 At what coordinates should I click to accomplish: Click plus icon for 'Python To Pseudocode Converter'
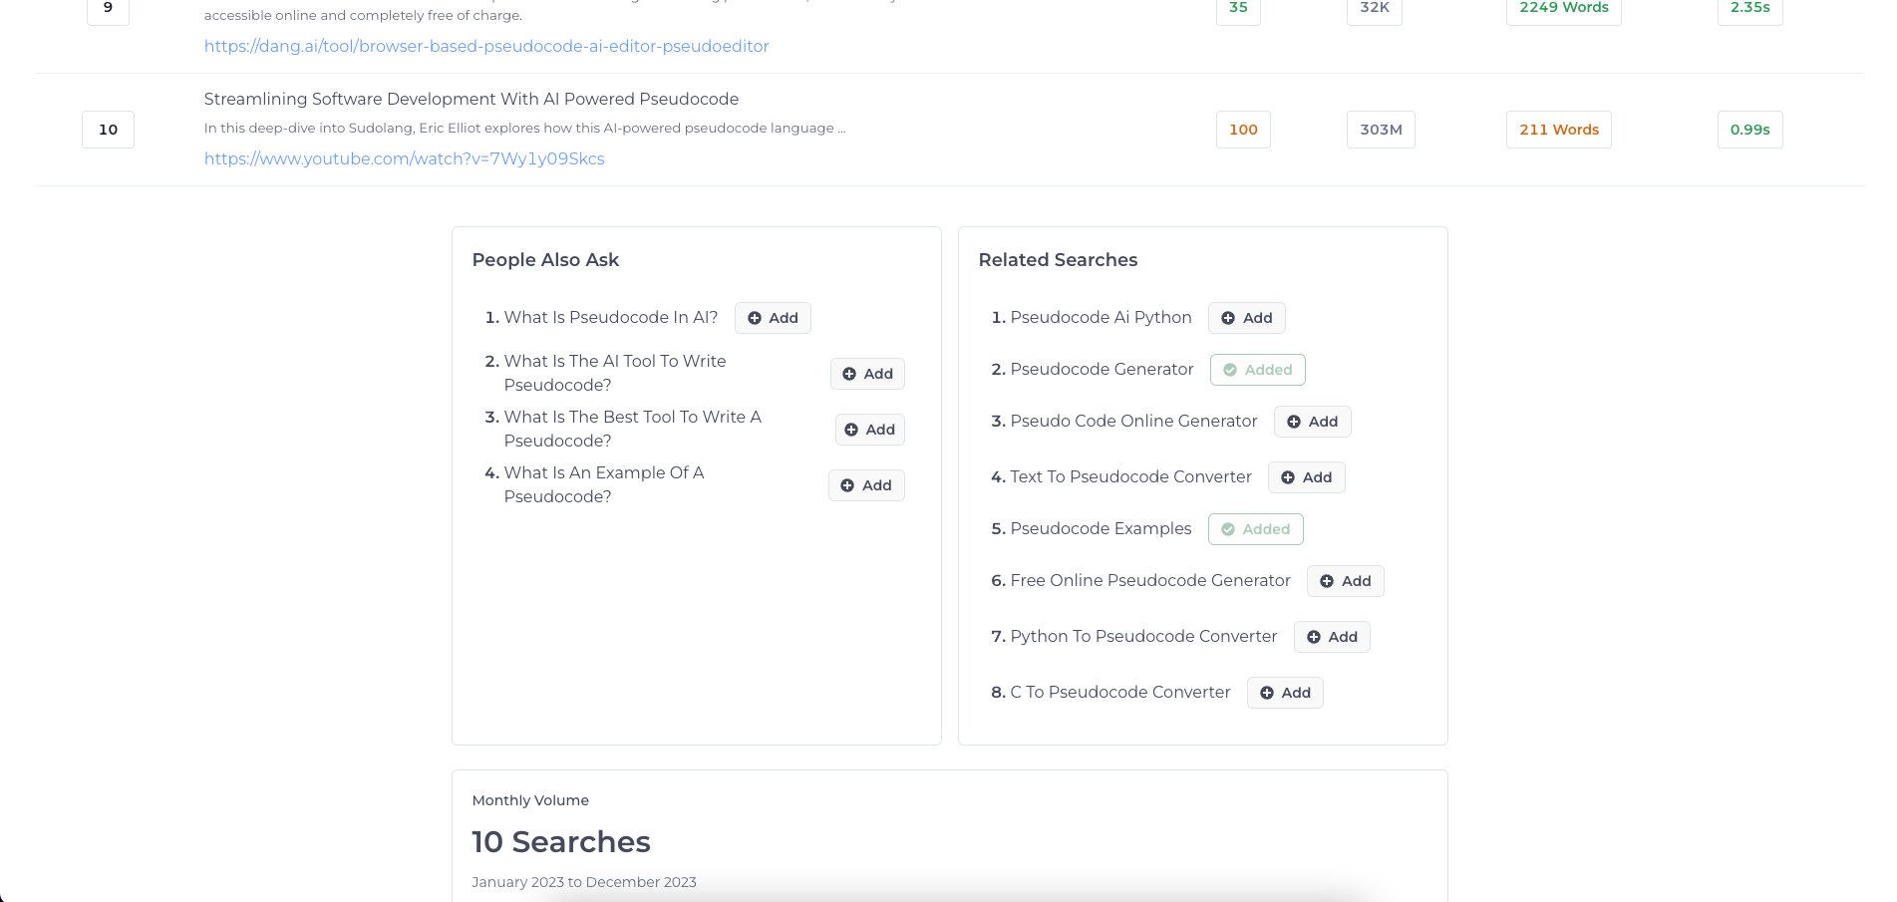coord(1314,637)
